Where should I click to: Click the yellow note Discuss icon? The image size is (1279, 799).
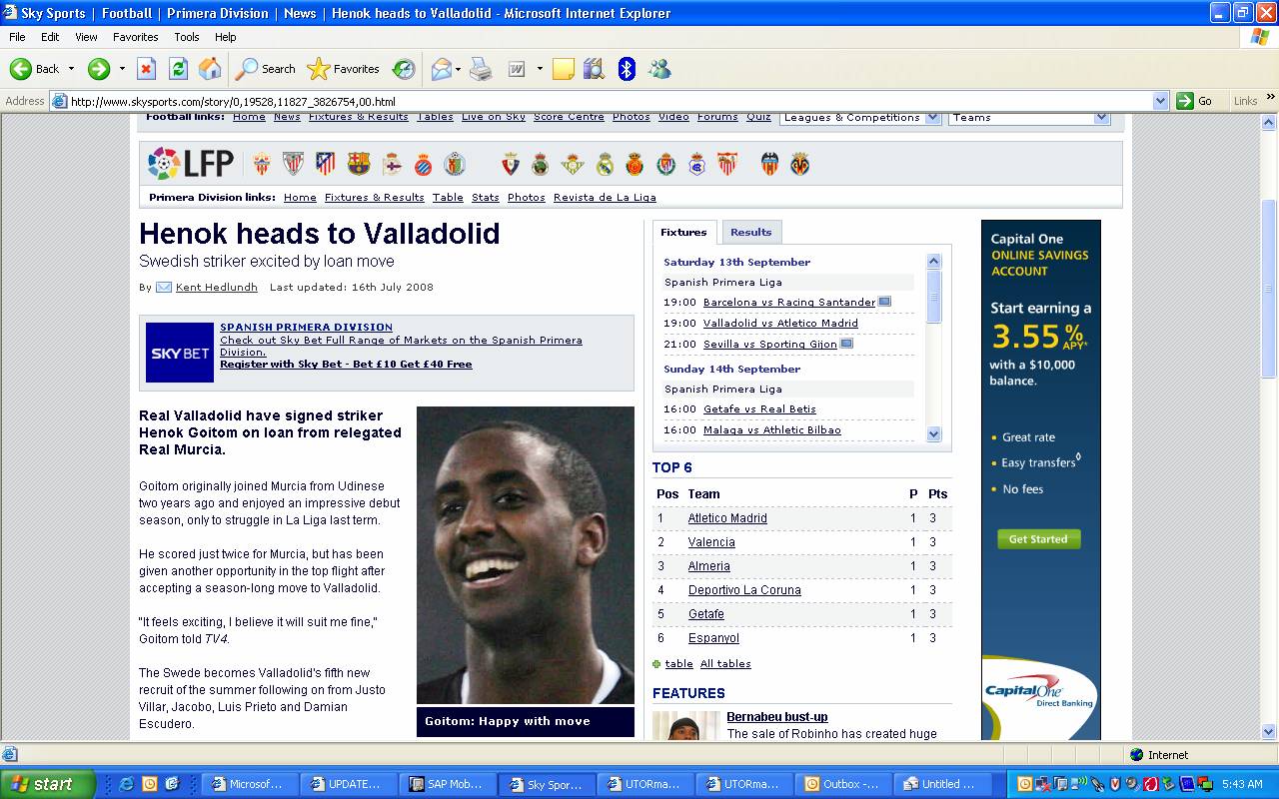564,69
